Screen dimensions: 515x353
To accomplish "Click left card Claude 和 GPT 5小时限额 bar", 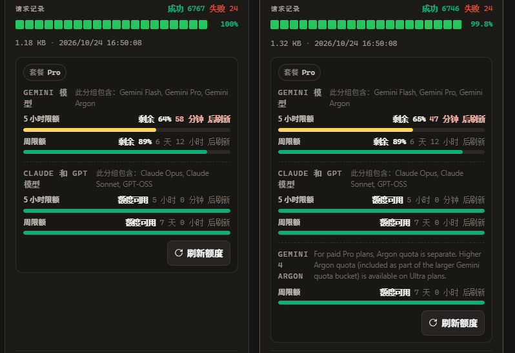I will [126, 211].
